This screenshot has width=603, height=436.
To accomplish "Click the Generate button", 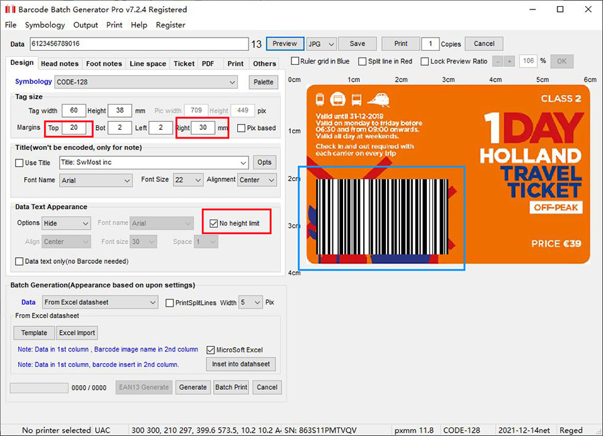I will 193,387.
